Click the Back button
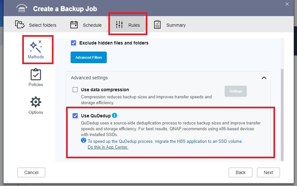This screenshot has height=186, width=297. click(x=240, y=172)
